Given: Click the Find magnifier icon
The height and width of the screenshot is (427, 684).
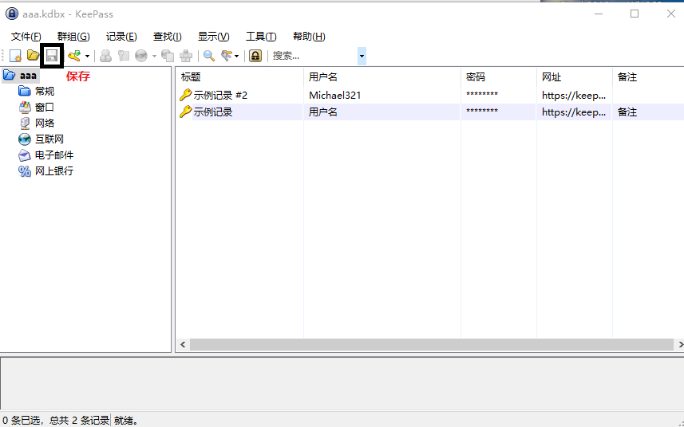Looking at the screenshot, I should coord(209,56).
